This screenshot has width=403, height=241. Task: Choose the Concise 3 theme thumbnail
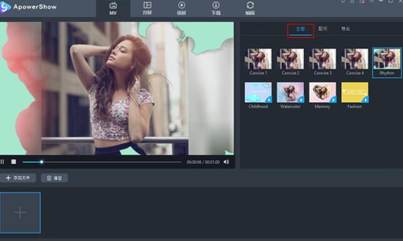pos(322,62)
